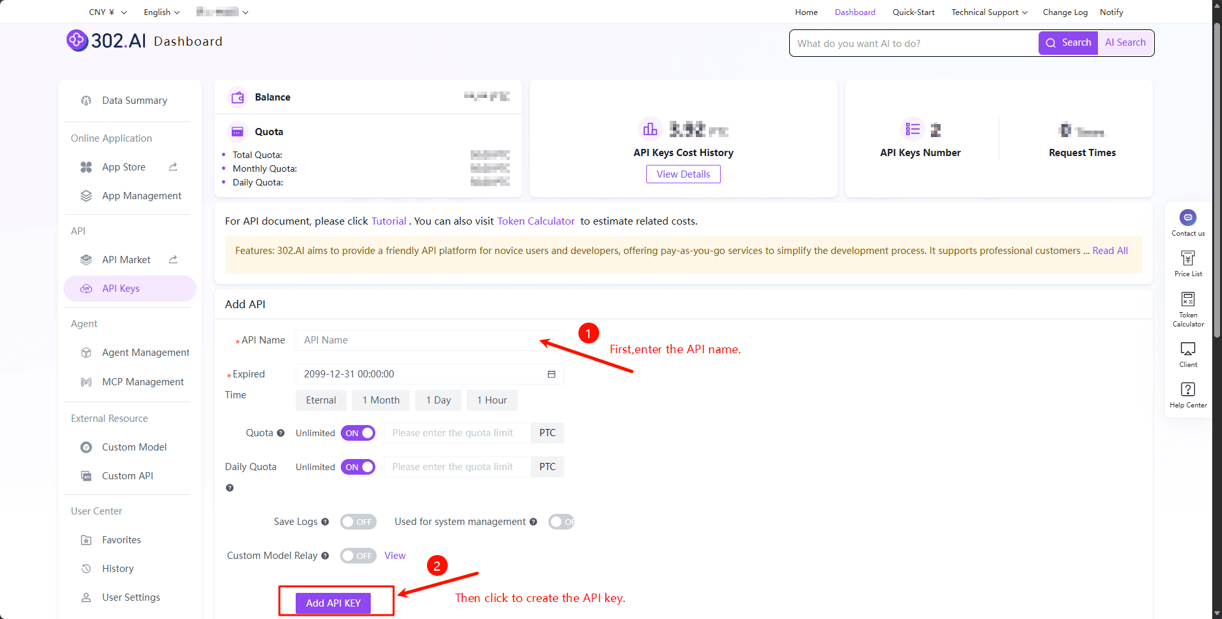1222x619 pixels.
Task: Select the MCP Management sidebar item
Action: (x=142, y=381)
